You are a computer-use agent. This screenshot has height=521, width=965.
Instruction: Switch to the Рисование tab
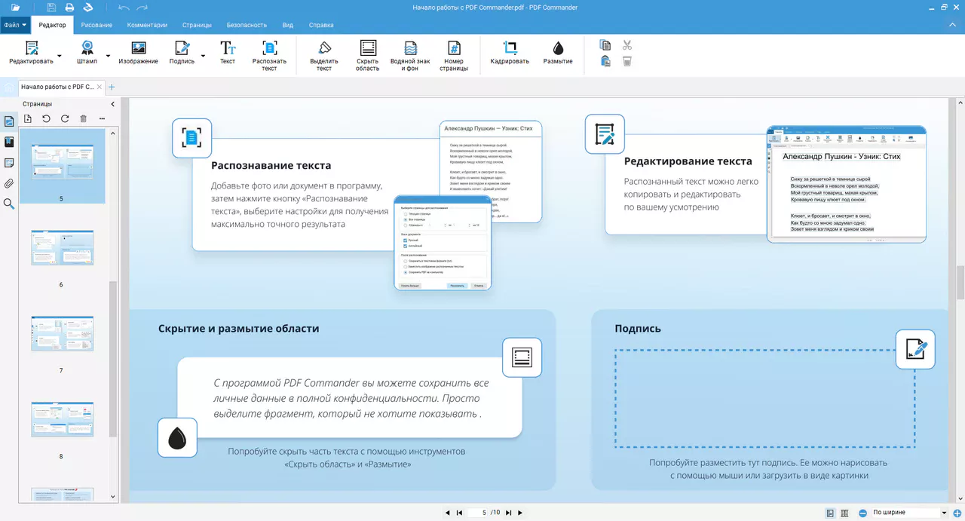point(96,25)
